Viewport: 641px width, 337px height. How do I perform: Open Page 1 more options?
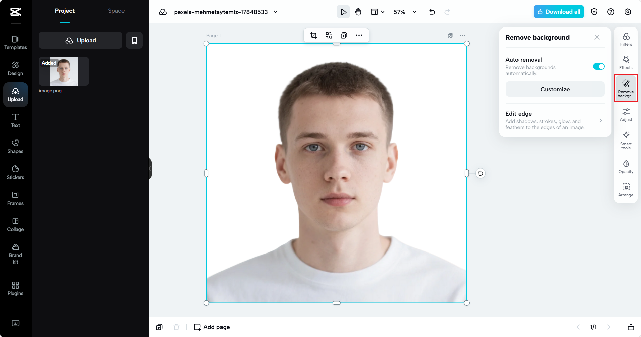click(x=462, y=36)
